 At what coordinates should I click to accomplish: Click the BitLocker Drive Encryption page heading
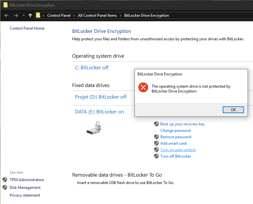pyautogui.click(x=101, y=31)
